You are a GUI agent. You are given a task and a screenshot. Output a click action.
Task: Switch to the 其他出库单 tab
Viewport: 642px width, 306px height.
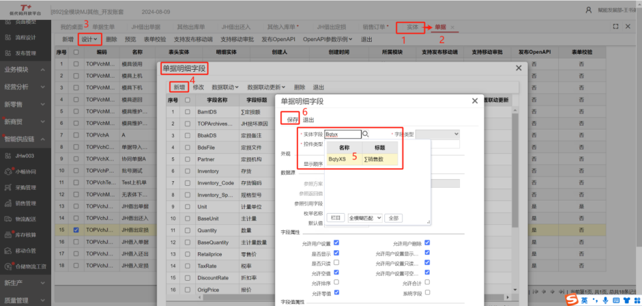(x=191, y=27)
